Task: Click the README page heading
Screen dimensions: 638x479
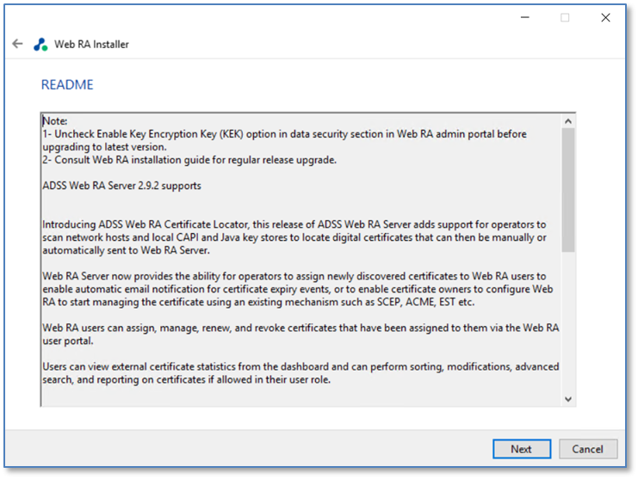Action: (x=67, y=84)
